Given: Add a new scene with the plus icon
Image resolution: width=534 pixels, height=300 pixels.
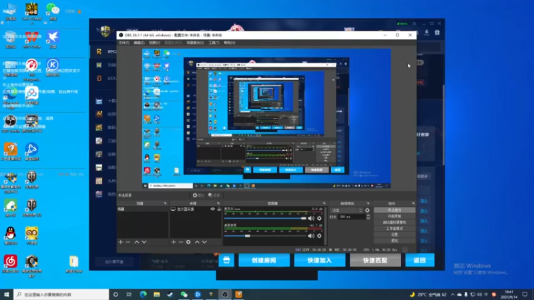Looking at the screenshot, I should click(121, 242).
